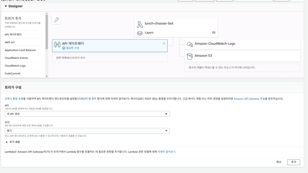The height and width of the screenshot is (173, 308).
Task: Click trigger list scrollbar down arrow
Action: 47,76
